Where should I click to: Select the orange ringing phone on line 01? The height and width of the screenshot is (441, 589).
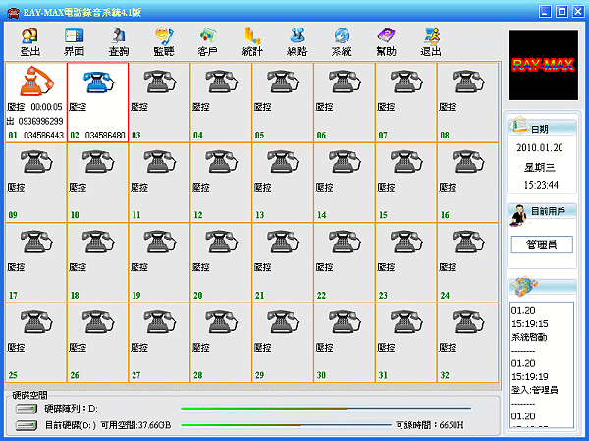coord(36,81)
